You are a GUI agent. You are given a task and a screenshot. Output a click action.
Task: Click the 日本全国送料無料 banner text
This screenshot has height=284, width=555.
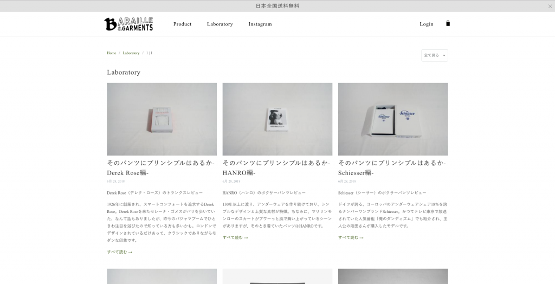pyautogui.click(x=277, y=6)
